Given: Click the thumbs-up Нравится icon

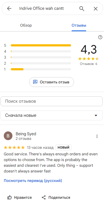Looking at the screenshot, I should click(10, 197).
